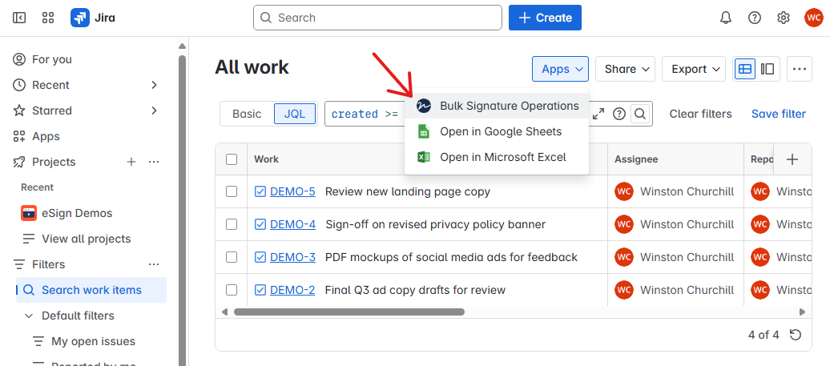Expand the Share dropdown
Image resolution: width=830 pixels, height=366 pixels.
(625, 69)
